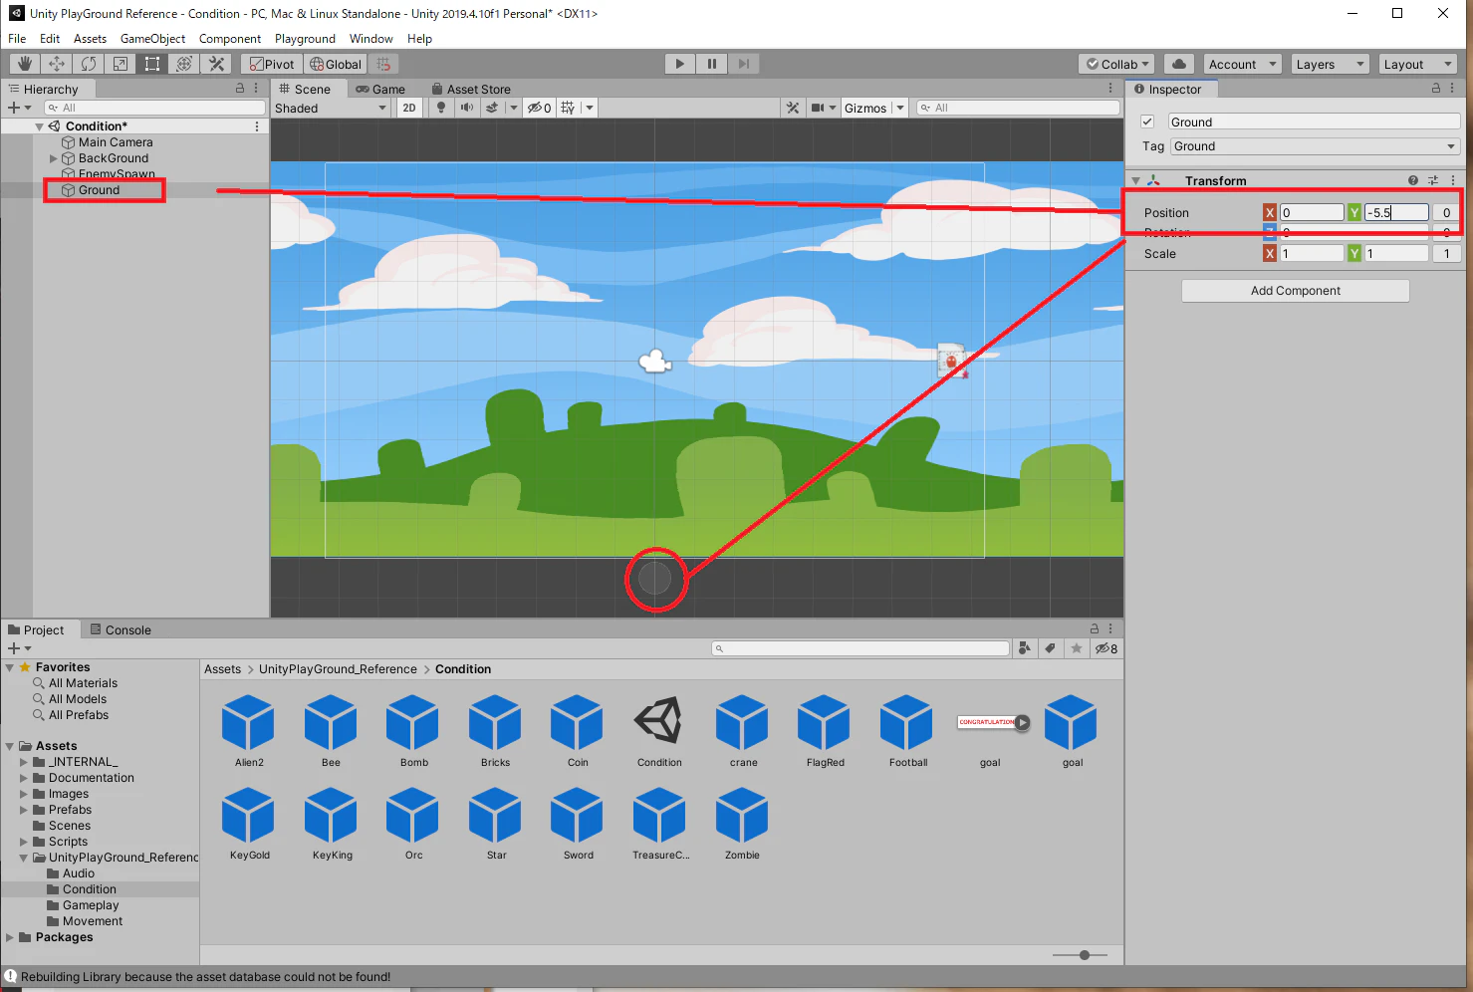Viewport: 1473px width, 992px height.
Task: Toggle scene audio
Action: click(x=466, y=108)
